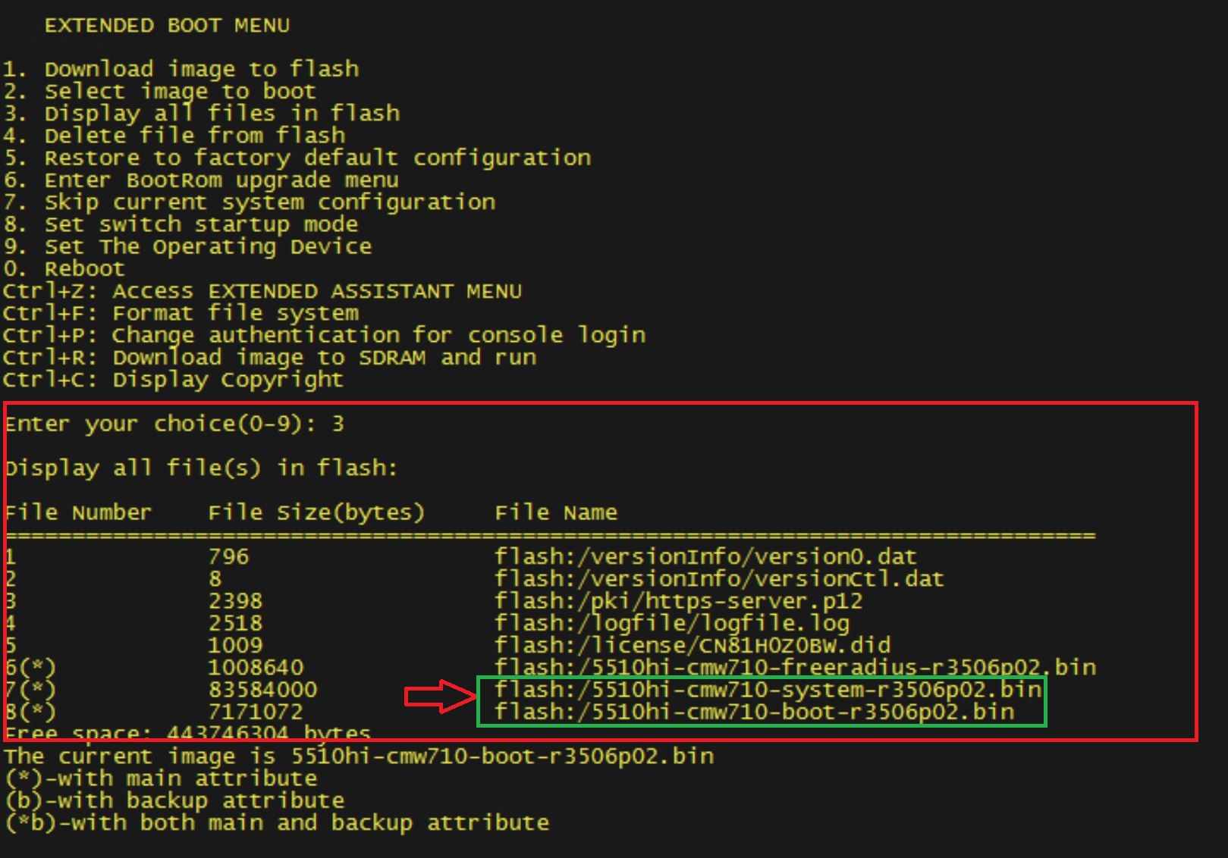The image size is (1228, 858).
Task: Click the flash:/logfile/logfile.log entry
Action: click(671, 623)
